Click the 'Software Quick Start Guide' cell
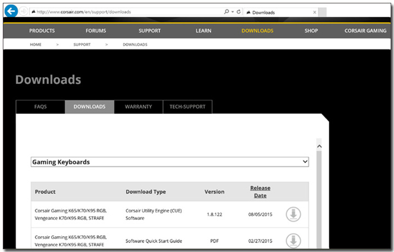This screenshot has width=394, height=252. 154,241
